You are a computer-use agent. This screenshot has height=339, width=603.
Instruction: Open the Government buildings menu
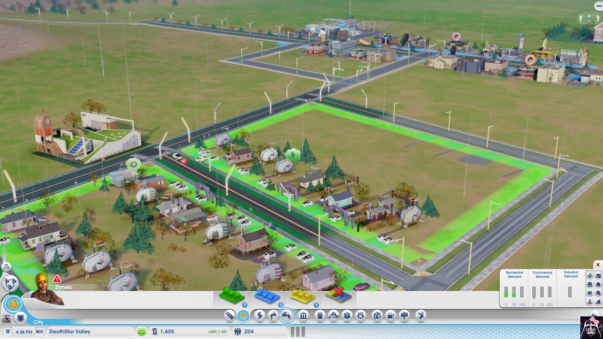[x=303, y=315]
